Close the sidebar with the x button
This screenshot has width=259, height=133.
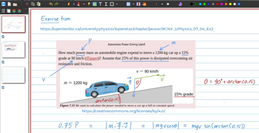(25, 11)
